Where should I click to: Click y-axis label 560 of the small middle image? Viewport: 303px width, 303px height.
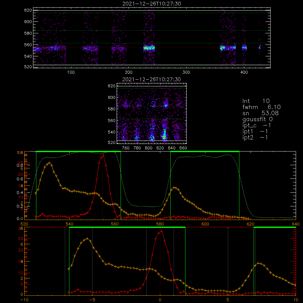pyautogui.click(x=112, y=121)
